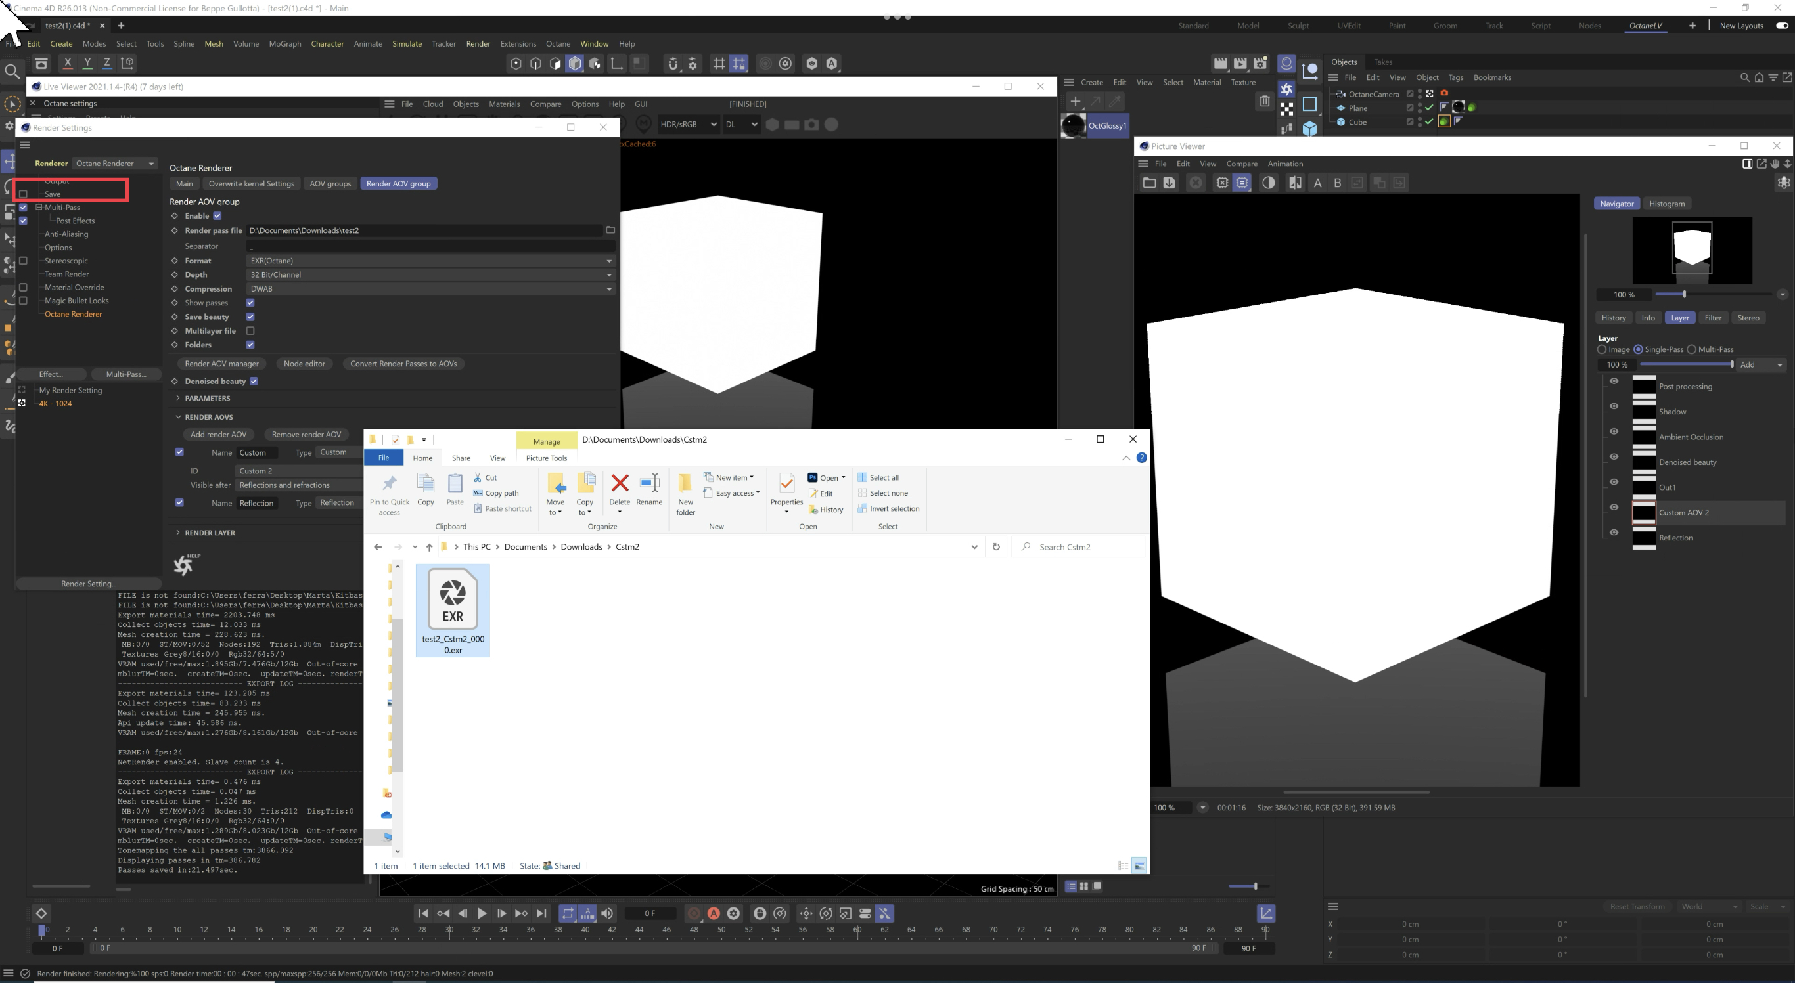Hide the Ambient Occlusion layer eye
The height and width of the screenshot is (983, 1795).
[x=1614, y=431]
